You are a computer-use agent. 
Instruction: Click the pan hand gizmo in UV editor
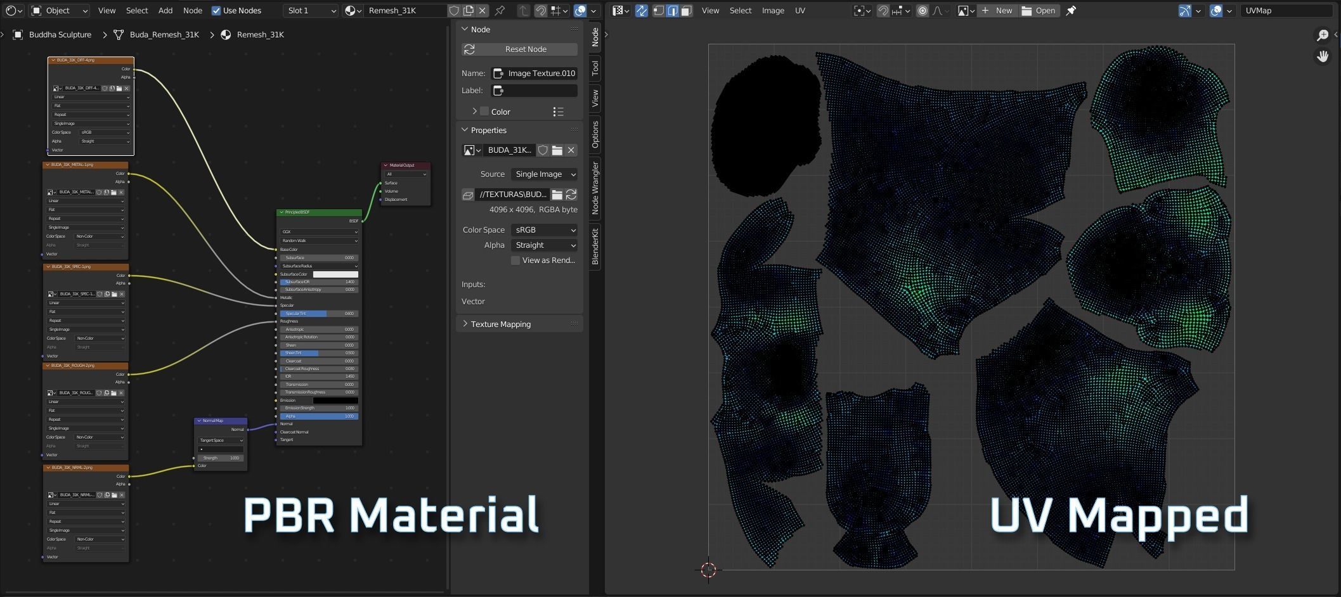(1323, 56)
